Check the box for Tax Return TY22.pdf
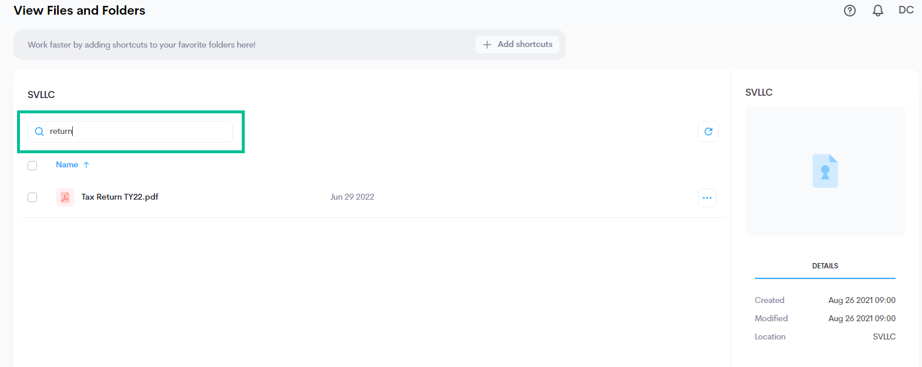The height and width of the screenshot is (367, 922). coord(32,197)
